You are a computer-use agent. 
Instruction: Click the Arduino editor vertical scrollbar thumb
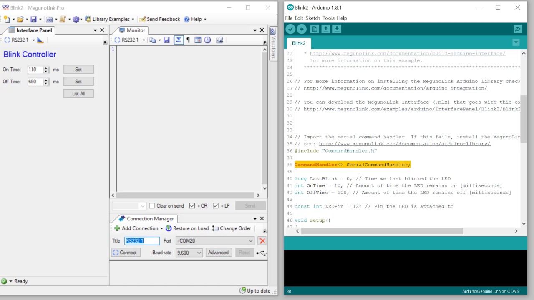tap(524, 119)
